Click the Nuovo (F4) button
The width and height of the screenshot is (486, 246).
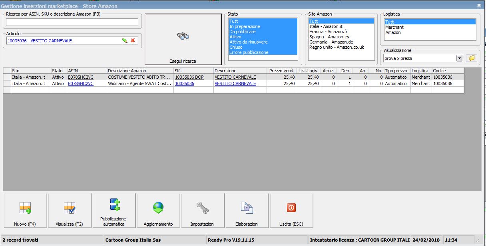tap(25, 211)
